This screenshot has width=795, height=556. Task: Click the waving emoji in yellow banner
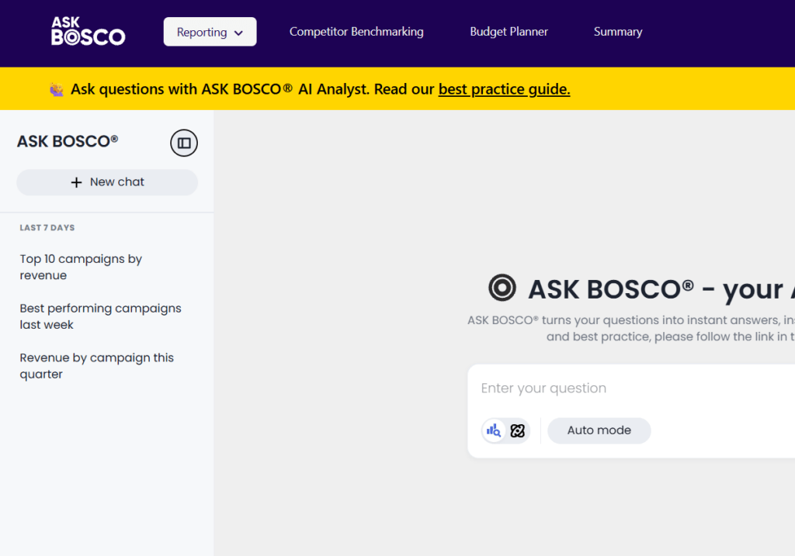point(57,90)
